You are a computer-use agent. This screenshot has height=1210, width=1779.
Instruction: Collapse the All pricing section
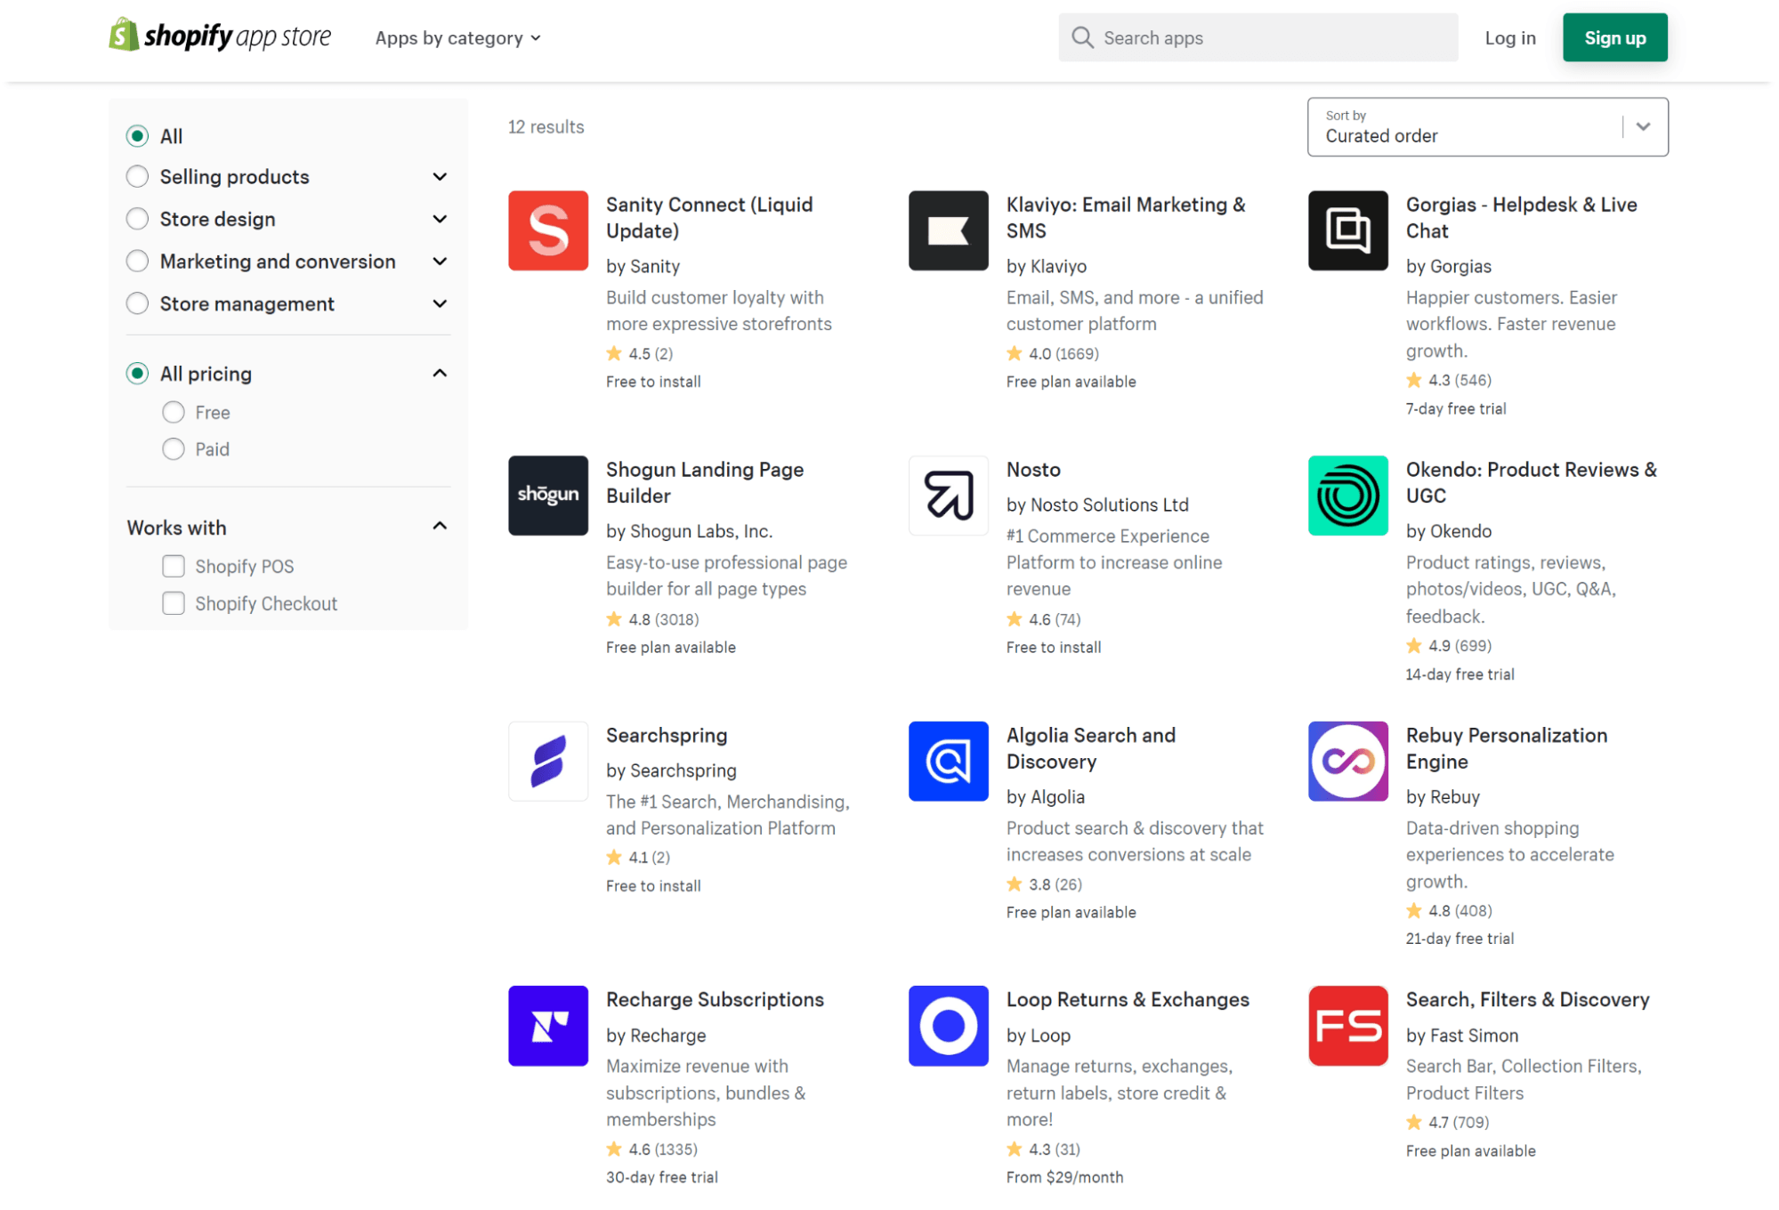click(x=440, y=373)
